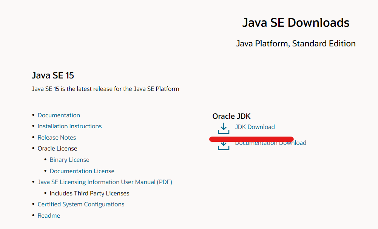Open Java SE Licensing Information User Manual (PDF)

tap(105, 182)
